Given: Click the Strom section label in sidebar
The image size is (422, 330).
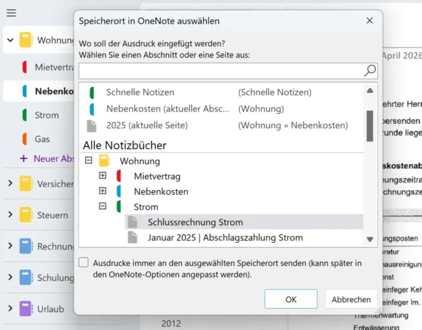Looking at the screenshot, I should tap(47, 115).
